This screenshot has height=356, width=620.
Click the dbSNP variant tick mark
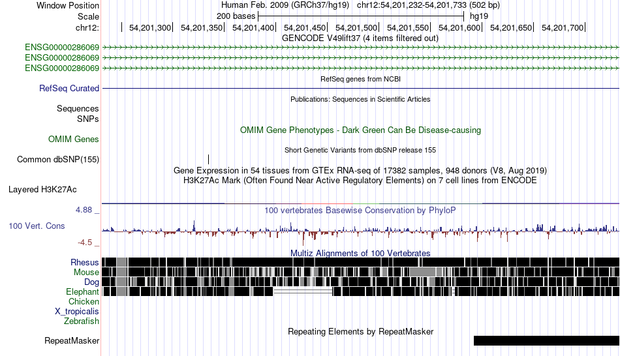(208, 159)
